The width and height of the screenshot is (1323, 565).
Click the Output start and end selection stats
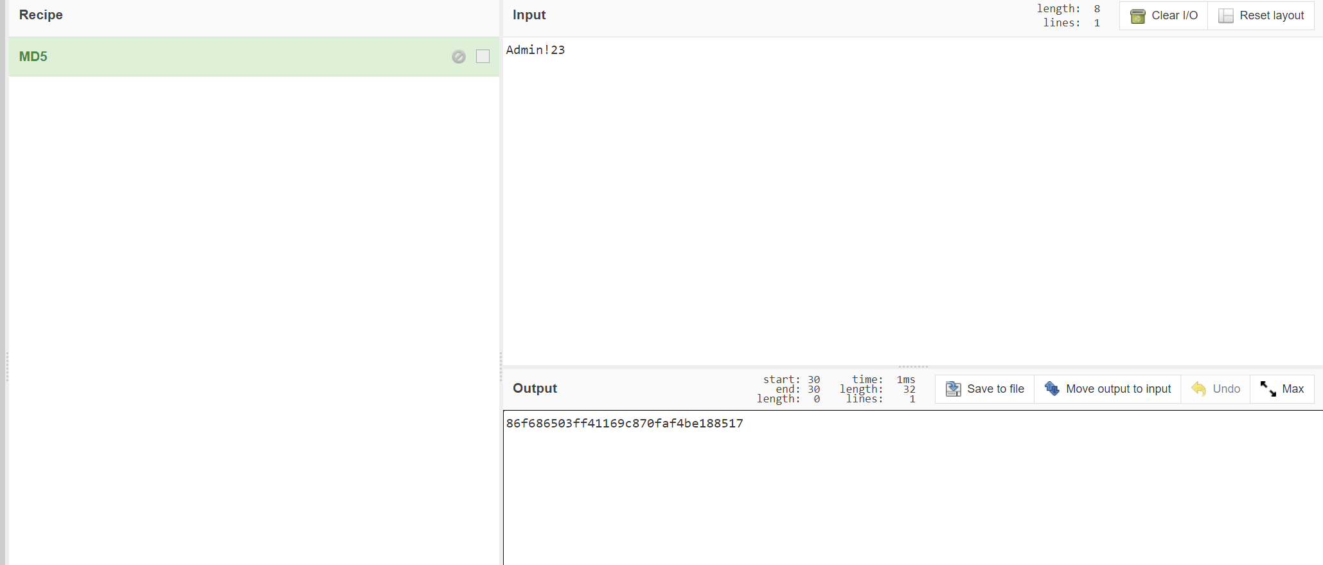click(x=788, y=389)
